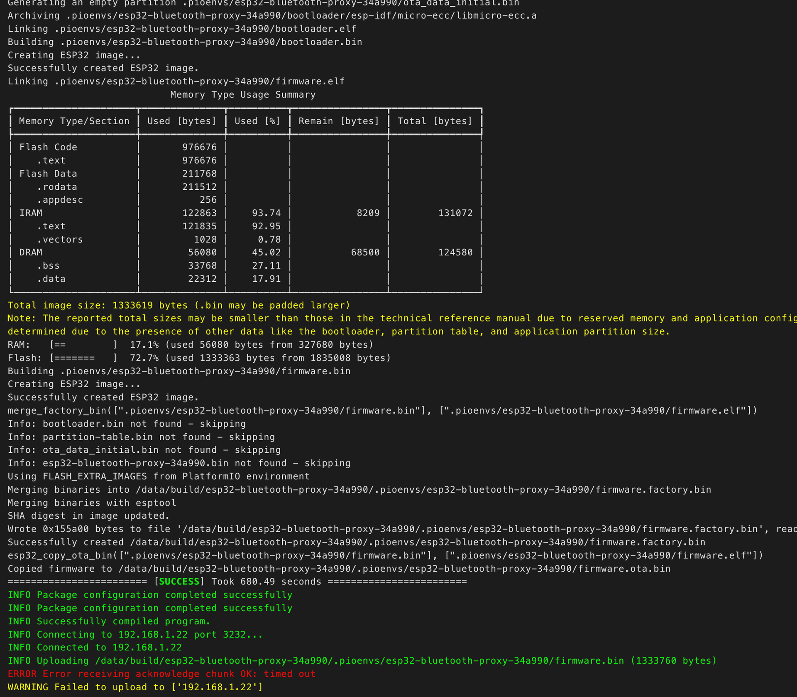Click the Connecting to 192.168.1.22 port line
797x697 pixels.
click(x=135, y=634)
